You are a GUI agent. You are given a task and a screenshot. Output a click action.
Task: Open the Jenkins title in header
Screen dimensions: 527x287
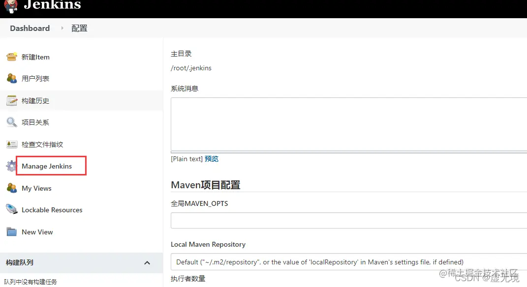tap(53, 5)
